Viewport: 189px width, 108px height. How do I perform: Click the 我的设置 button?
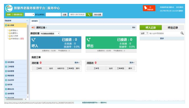98,15
